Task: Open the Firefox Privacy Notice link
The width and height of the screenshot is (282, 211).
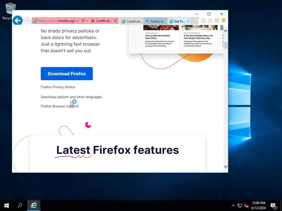Action: tap(58, 87)
